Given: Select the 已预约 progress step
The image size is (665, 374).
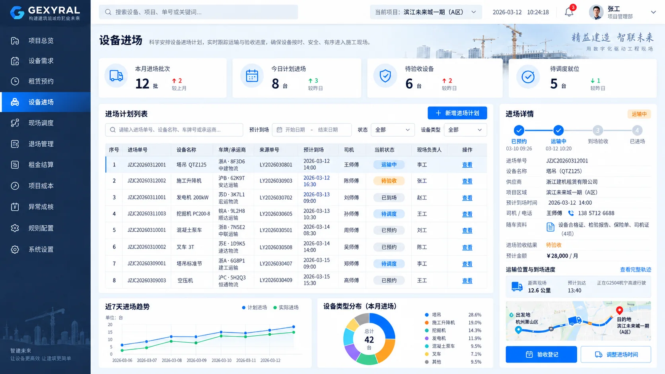Looking at the screenshot, I should [519, 130].
